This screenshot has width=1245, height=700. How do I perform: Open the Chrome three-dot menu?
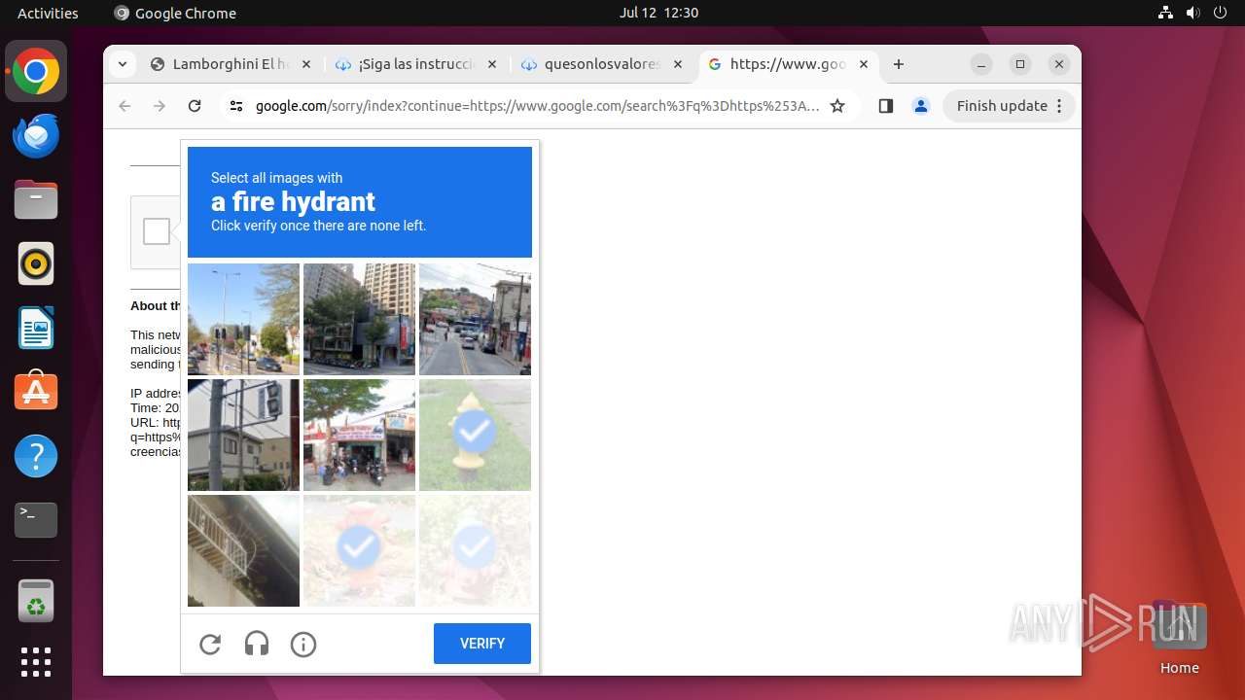point(1060,106)
